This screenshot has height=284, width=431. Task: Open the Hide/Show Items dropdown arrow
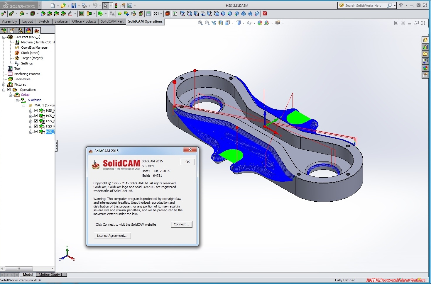[x=254, y=23]
